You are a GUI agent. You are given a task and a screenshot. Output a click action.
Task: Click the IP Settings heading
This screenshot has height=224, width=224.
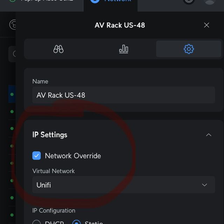tap(50, 135)
